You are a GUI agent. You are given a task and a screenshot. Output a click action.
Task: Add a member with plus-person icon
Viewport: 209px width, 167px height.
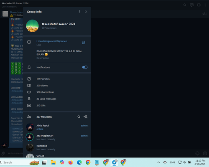point(85,117)
